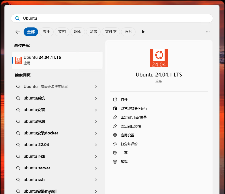Image resolution: width=225 pixels, height=194 pixels.
Task: Switch to the 文档 filter tab
Action: coord(62,32)
